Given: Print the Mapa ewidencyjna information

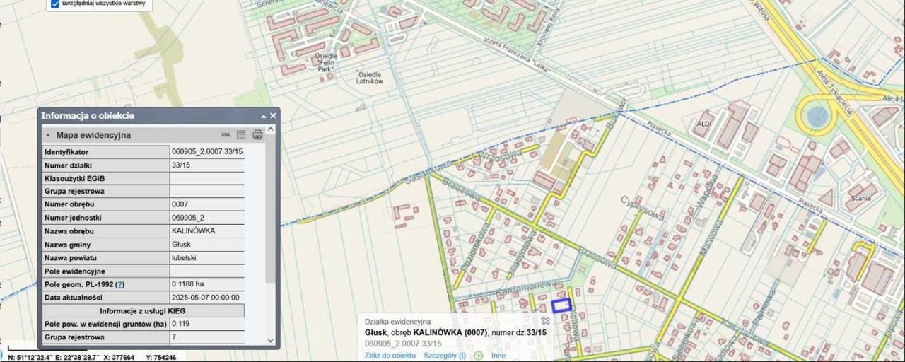Looking at the screenshot, I should point(257,134).
